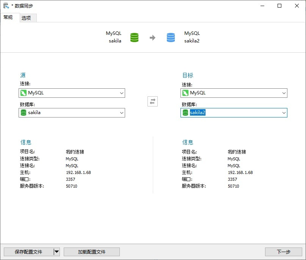Click the source 服务器版本: label
This screenshot has height=260, width=306.
point(32,186)
